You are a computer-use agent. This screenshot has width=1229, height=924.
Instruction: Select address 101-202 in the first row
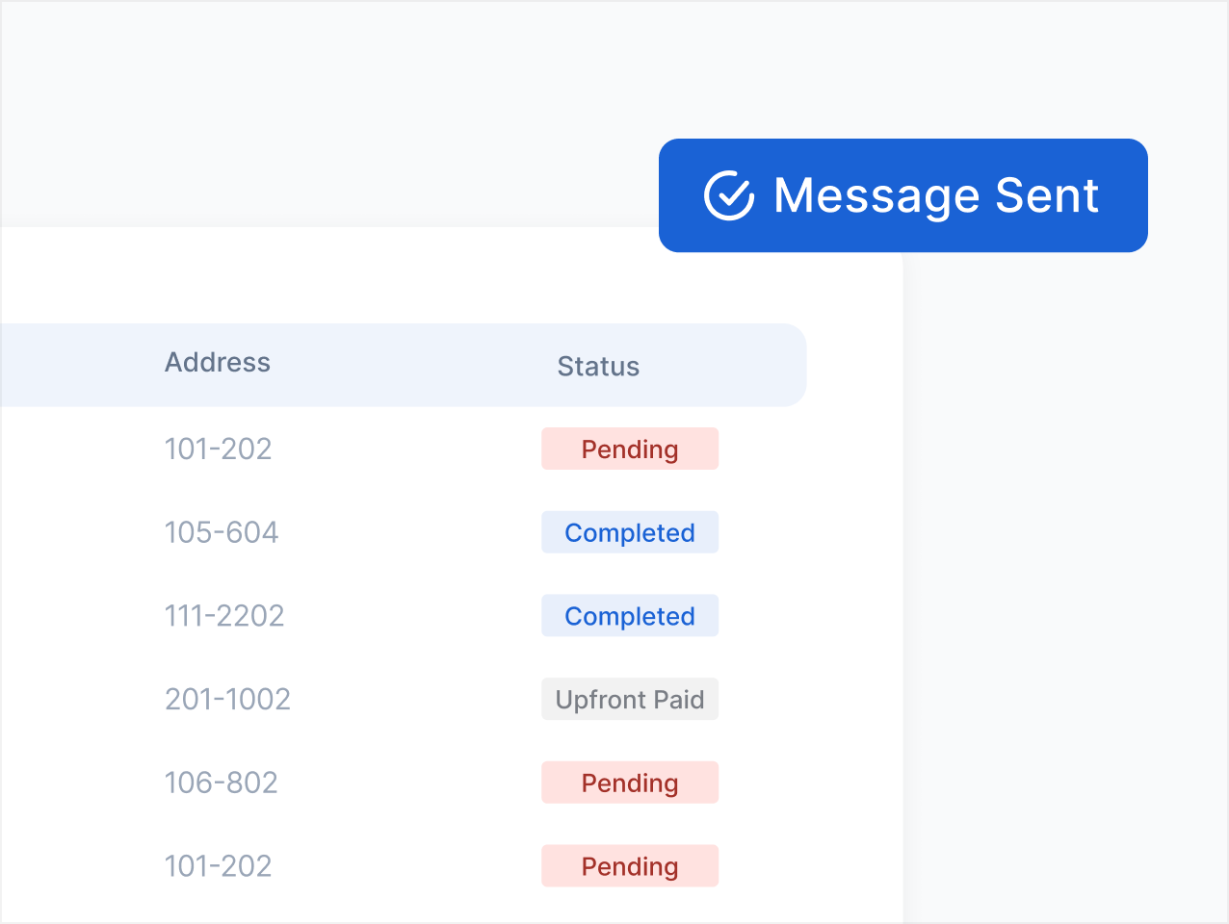219,449
